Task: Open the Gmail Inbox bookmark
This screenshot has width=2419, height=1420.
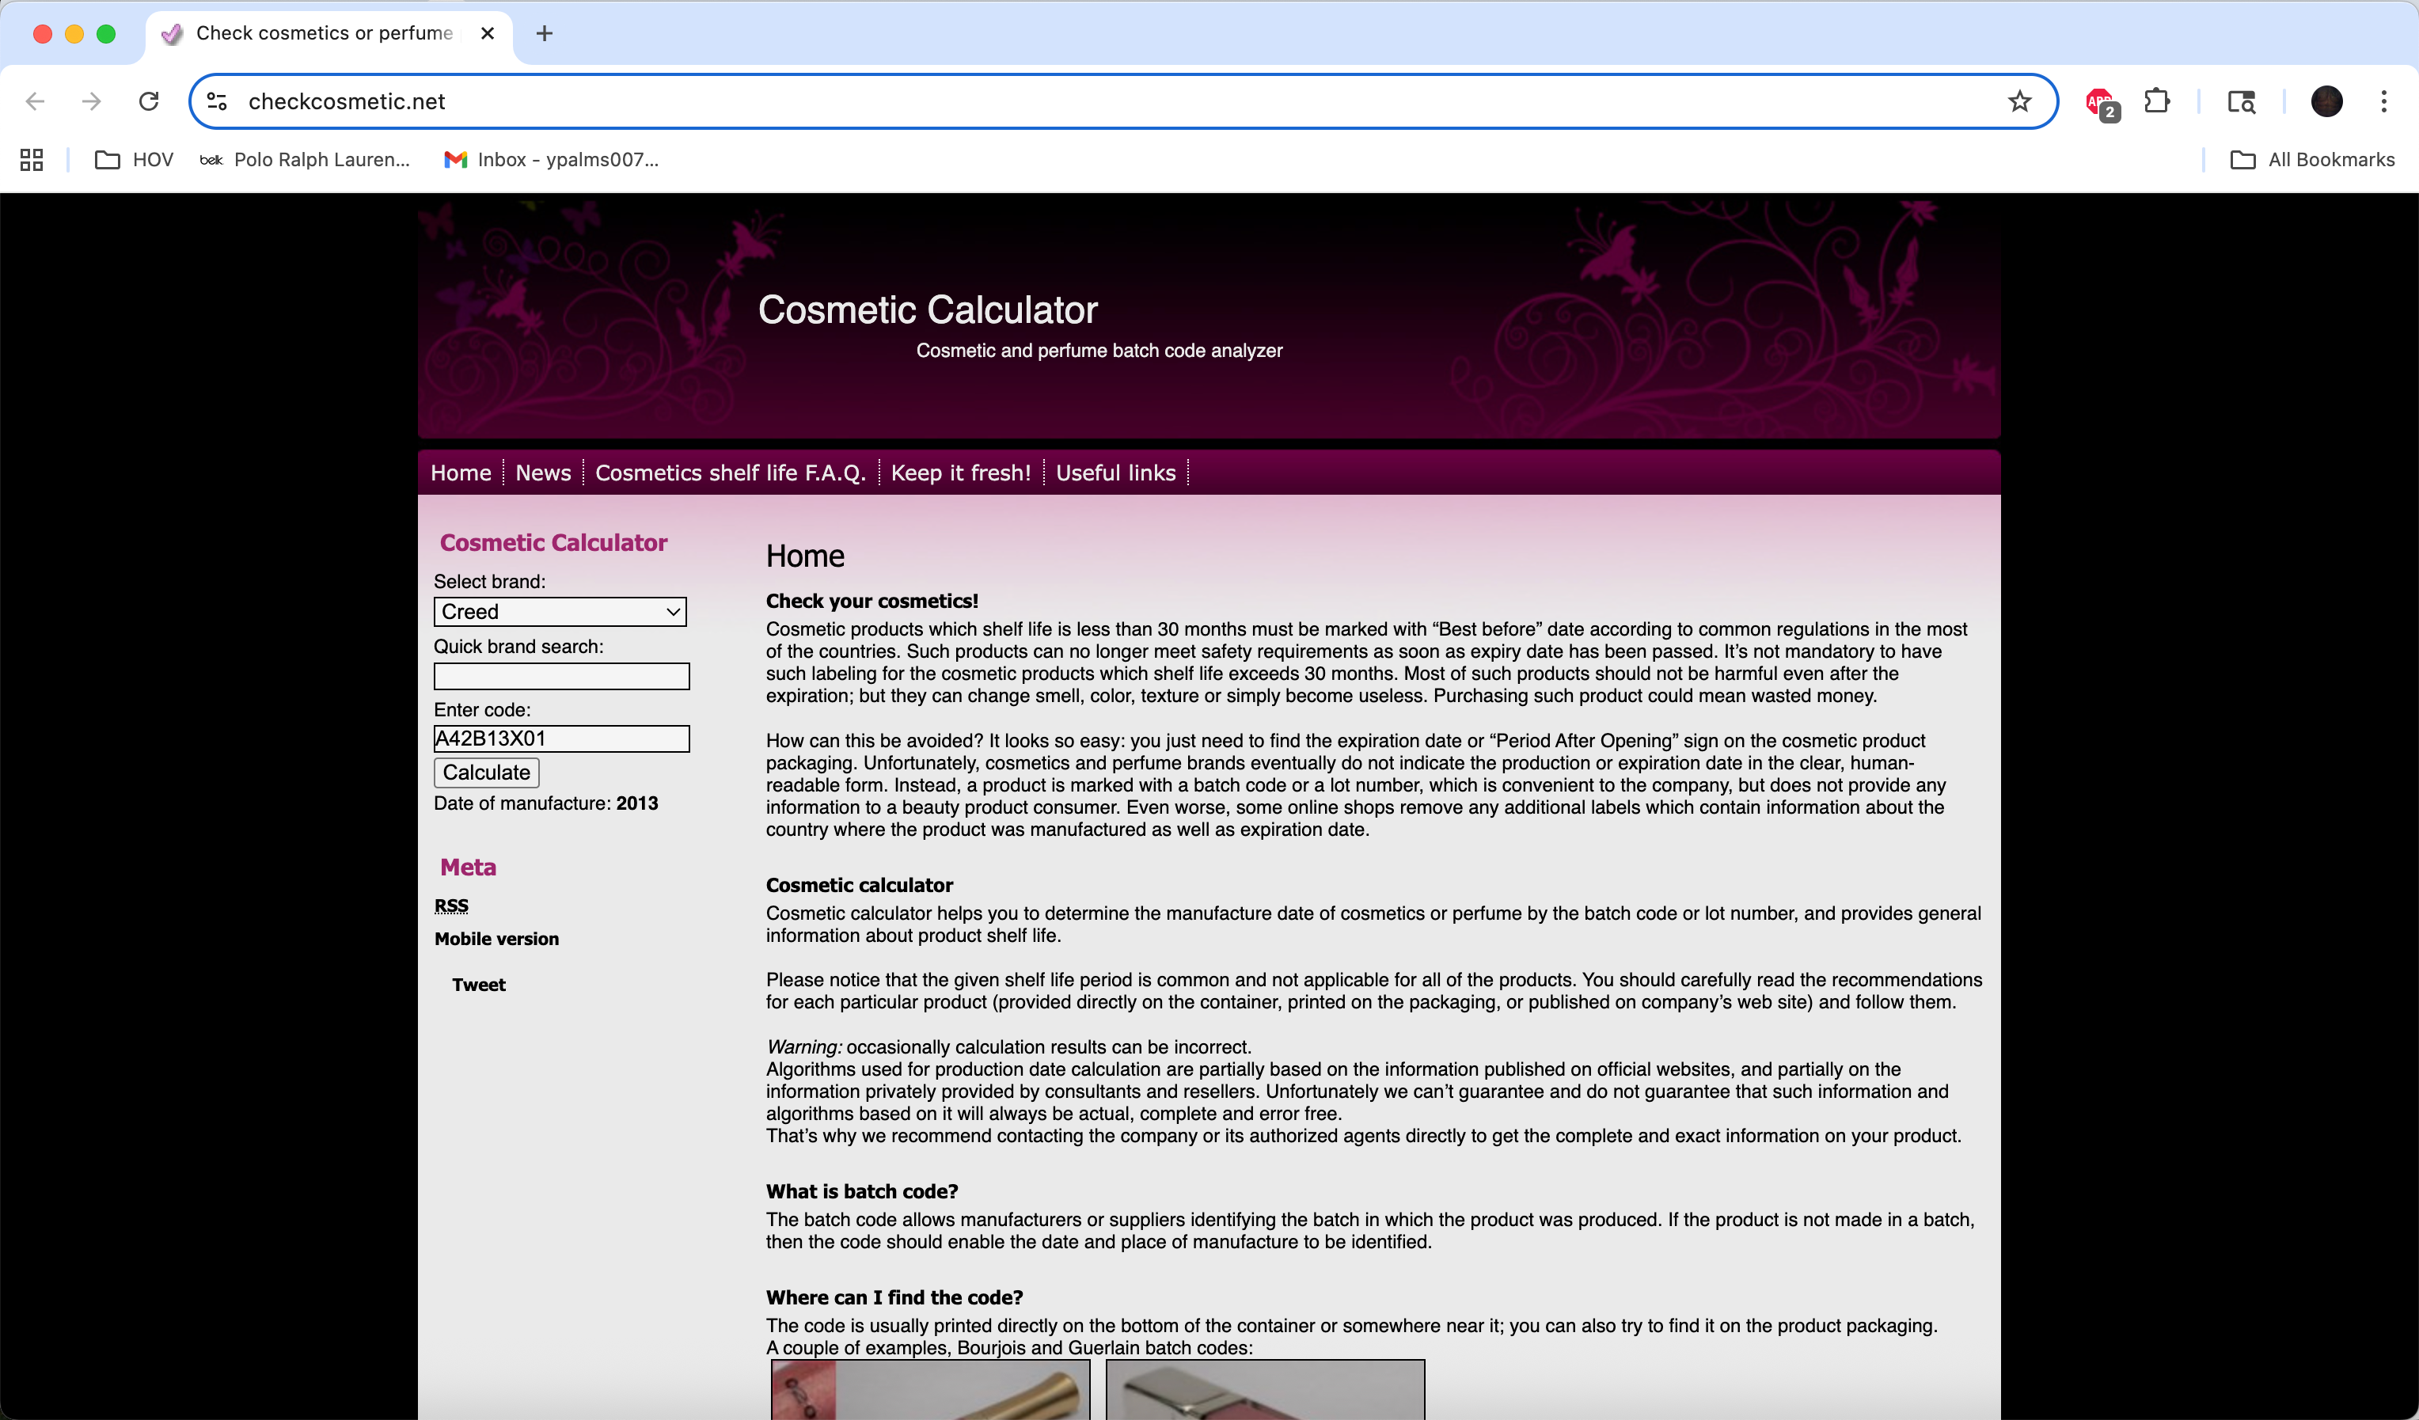Action: [x=551, y=159]
